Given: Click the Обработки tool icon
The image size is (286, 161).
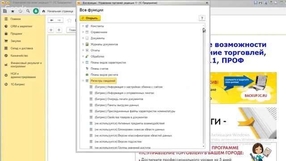Looking at the screenshot, I should [x=87, y=56].
